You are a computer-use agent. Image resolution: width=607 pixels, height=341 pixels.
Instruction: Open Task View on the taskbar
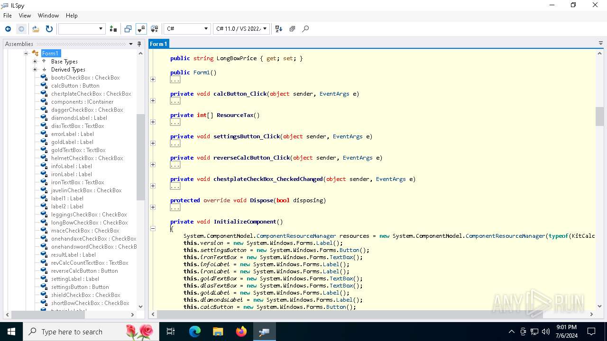click(171, 332)
